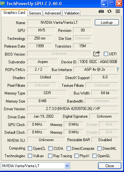Toggle the Ray Tracing checkbox
Viewport: 124px width, 172px height.
click(50, 156)
